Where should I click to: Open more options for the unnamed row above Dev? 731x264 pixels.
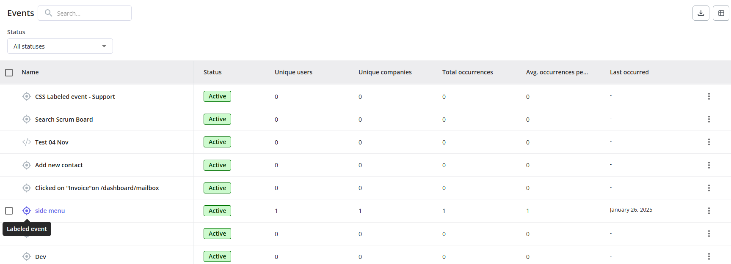709,234
